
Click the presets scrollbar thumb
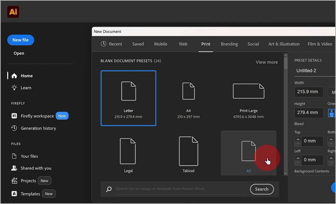[286, 63]
